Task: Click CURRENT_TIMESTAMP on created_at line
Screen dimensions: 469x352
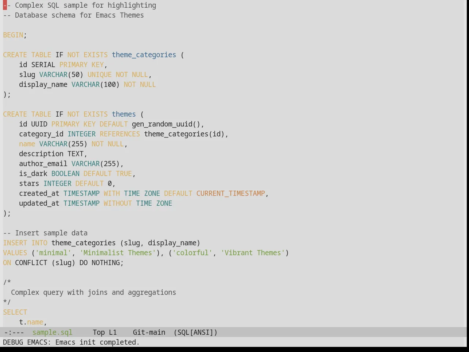Action: coord(231,193)
